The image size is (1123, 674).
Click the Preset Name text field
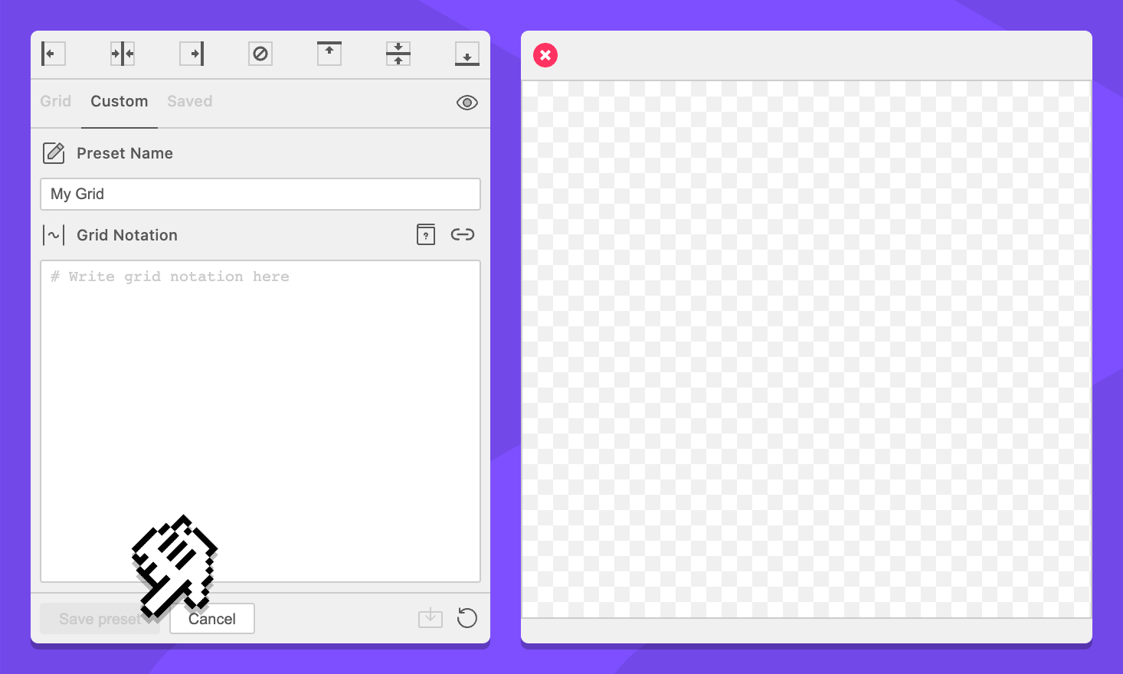260,195
